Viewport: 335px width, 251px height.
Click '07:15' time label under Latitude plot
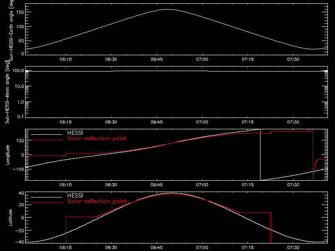point(247,247)
